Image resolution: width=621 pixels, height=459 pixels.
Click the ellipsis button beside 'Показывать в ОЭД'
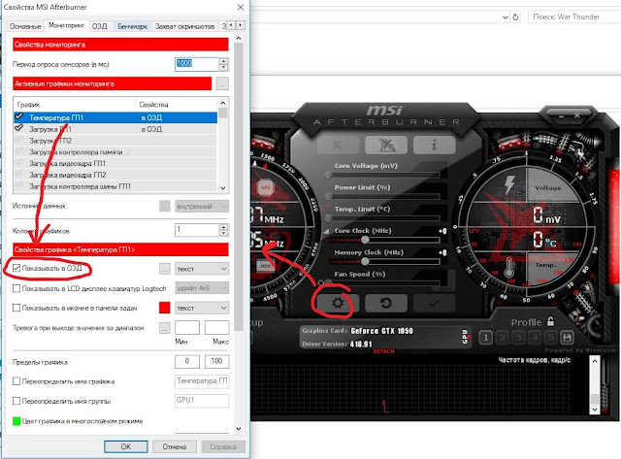pyautogui.click(x=165, y=269)
